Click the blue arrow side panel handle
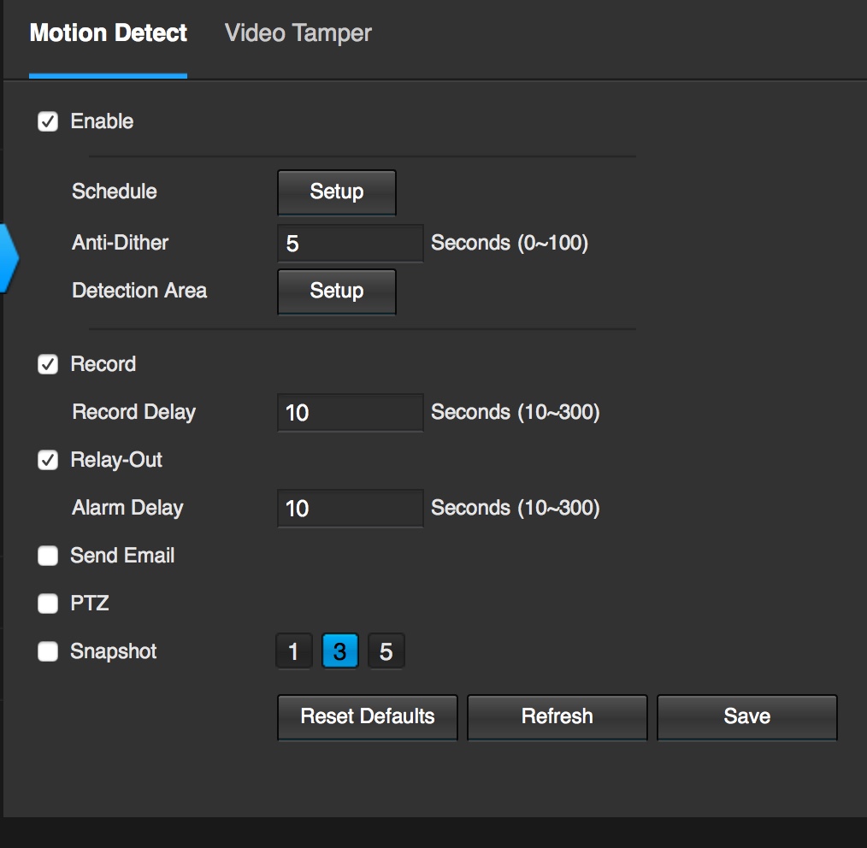The image size is (867, 848). pyautogui.click(x=9, y=257)
